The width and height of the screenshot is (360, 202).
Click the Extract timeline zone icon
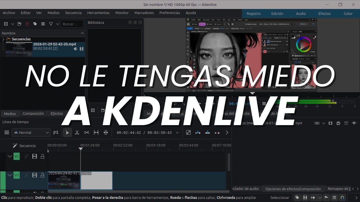[217, 132]
